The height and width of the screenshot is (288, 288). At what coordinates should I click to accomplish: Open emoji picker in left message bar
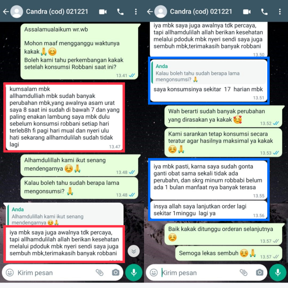10,273
